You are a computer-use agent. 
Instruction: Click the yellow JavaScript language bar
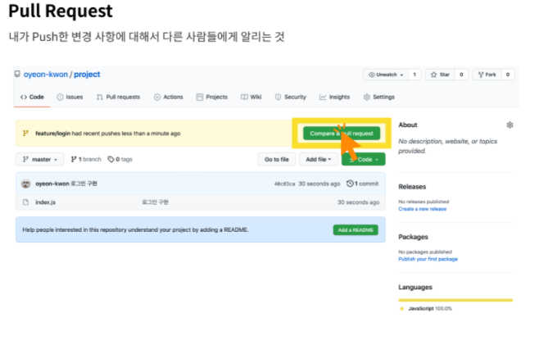click(x=455, y=300)
